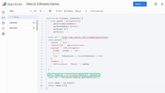Click the 'n': 1 line
This screenshot has width=165, height=93.
pos(56,53)
